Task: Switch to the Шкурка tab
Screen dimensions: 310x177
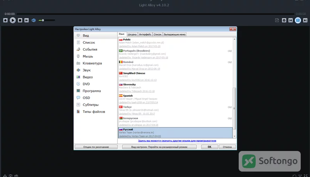Action: pos(132,34)
